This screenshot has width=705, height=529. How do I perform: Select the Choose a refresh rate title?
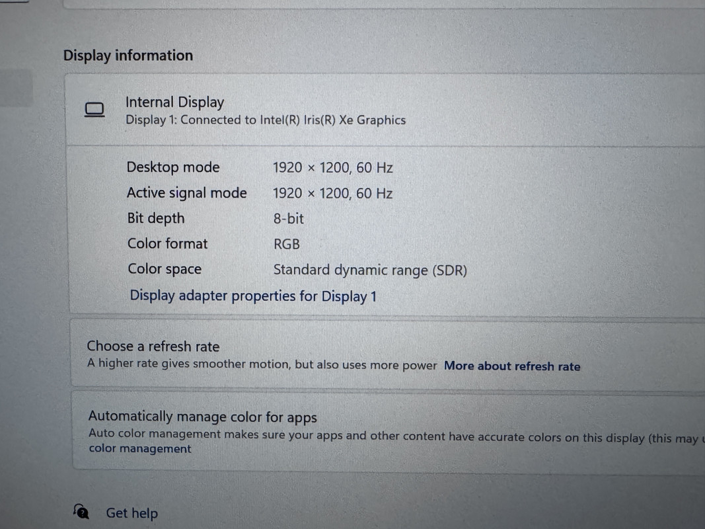tap(153, 346)
